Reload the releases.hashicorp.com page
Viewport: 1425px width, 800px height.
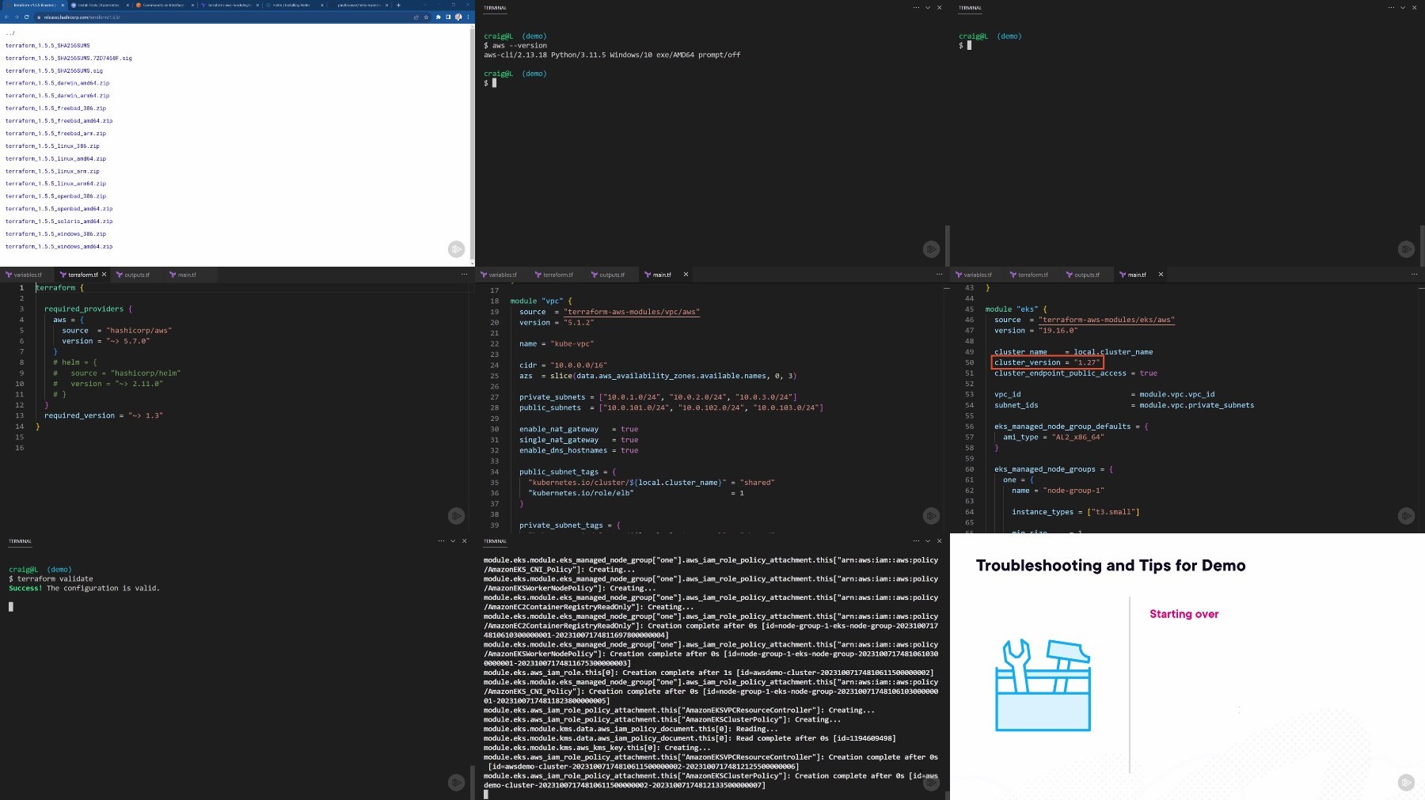[x=26, y=17]
